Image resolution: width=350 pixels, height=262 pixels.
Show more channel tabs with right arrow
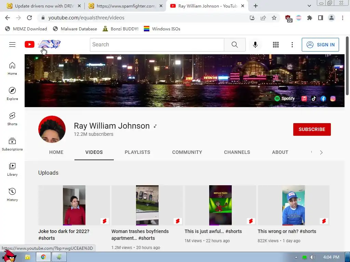(x=321, y=152)
